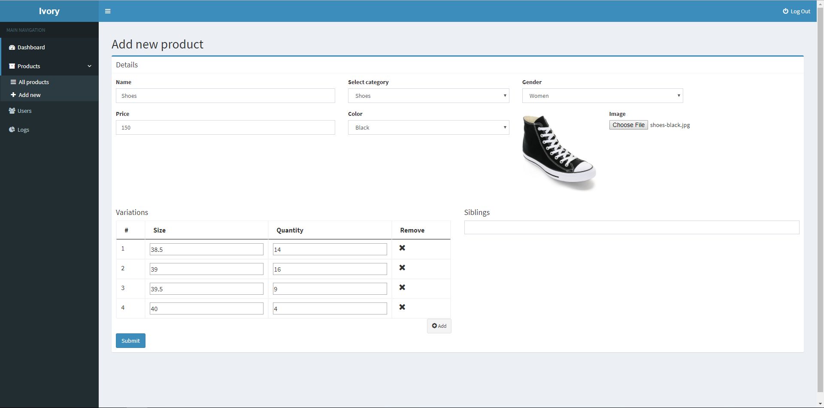Toggle the hamburger sidebar menu icon
This screenshot has width=824, height=408.
[108, 11]
